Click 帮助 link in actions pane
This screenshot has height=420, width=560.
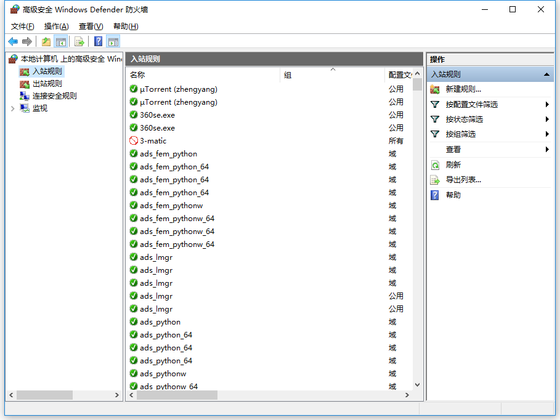[x=453, y=195]
